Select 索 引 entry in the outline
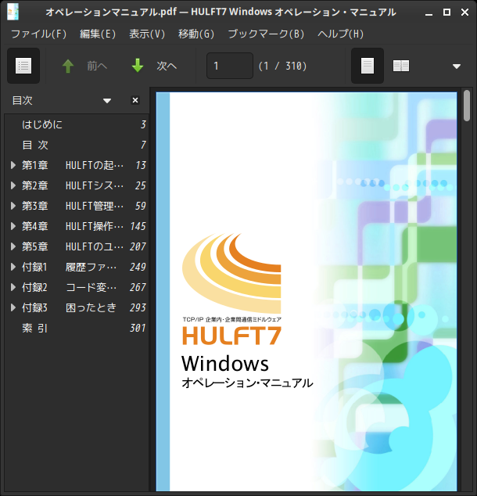The image size is (477, 496). click(x=77, y=328)
